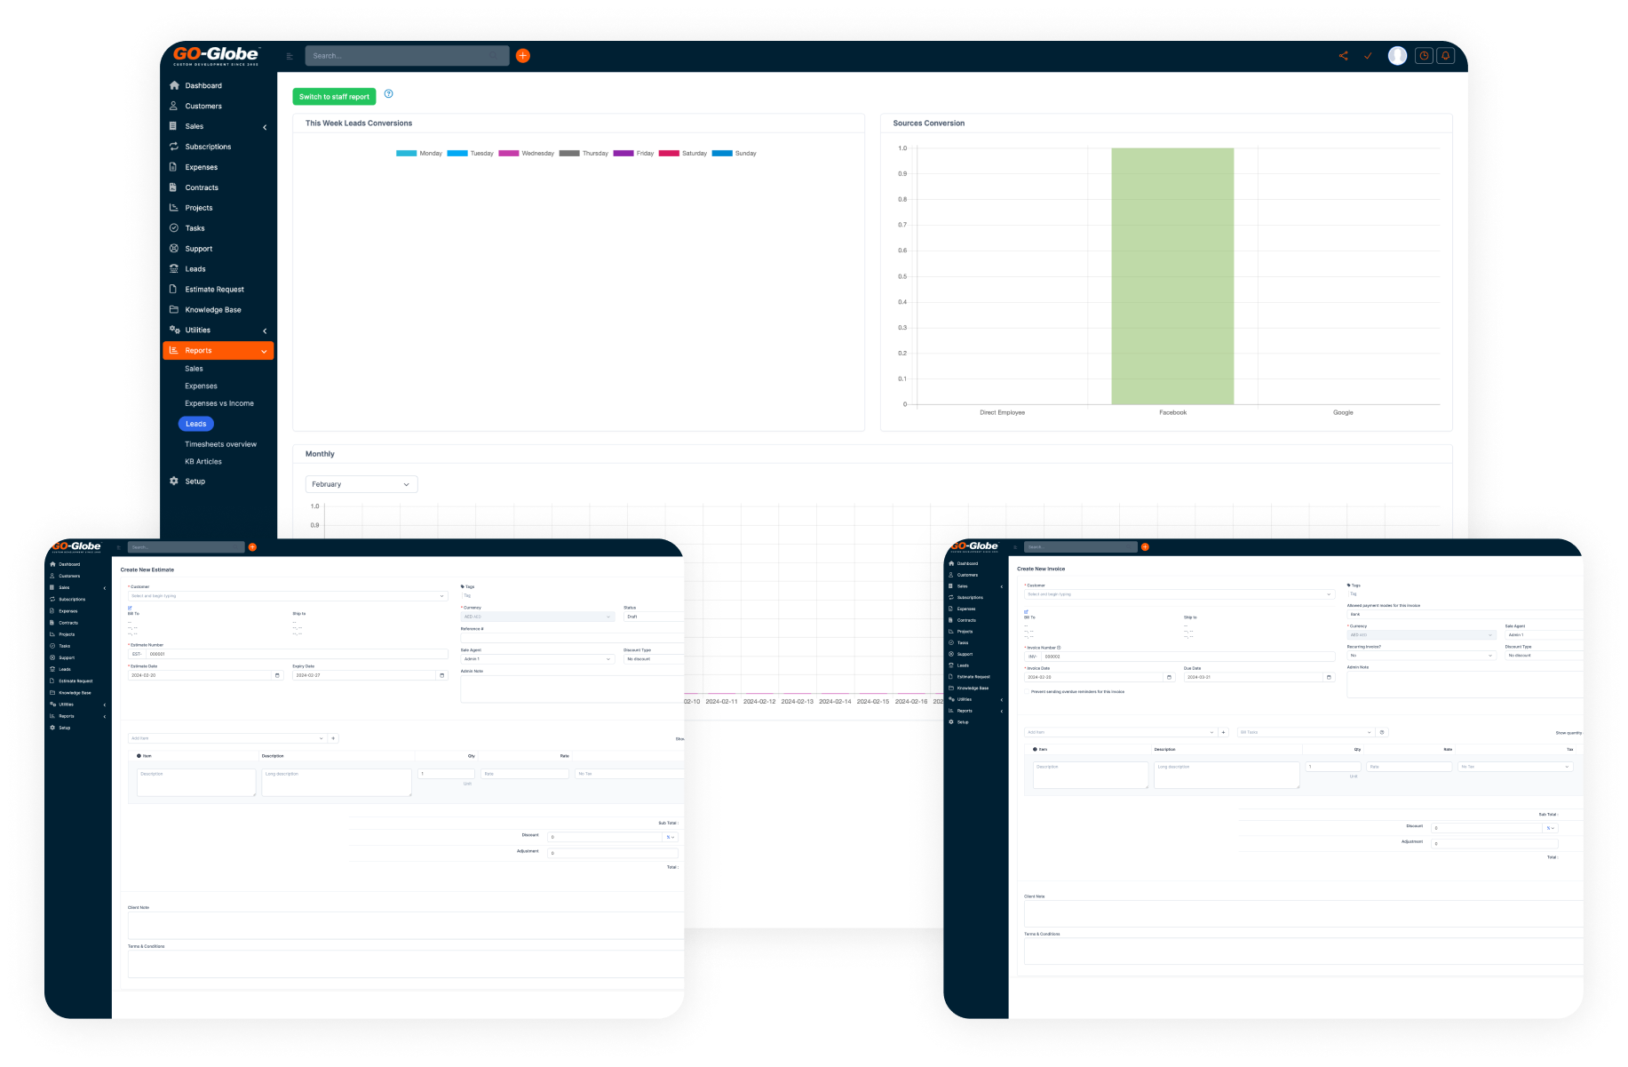The height and width of the screenshot is (1067, 1628).
Task: Click the share icon in top bar
Action: pos(1343,56)
